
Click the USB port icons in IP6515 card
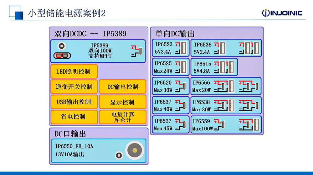point(224,67)
